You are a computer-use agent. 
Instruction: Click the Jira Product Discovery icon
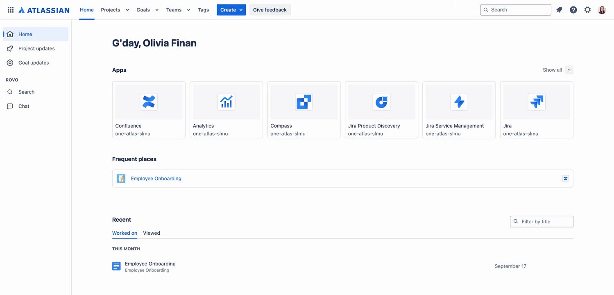[381, 102]
